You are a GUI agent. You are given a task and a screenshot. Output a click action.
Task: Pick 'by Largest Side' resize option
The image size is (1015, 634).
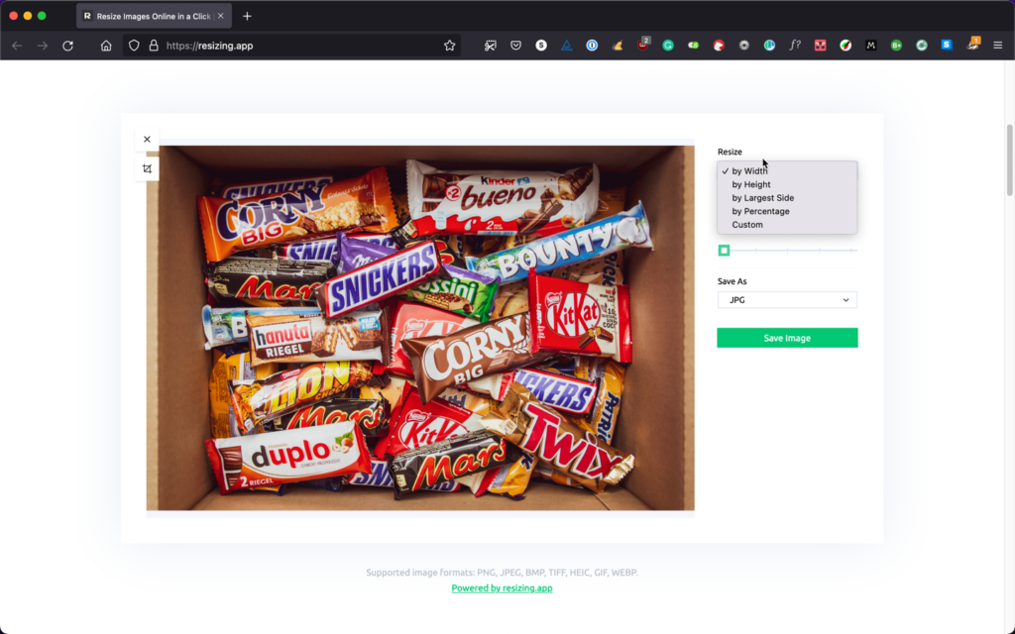[762, 198]
